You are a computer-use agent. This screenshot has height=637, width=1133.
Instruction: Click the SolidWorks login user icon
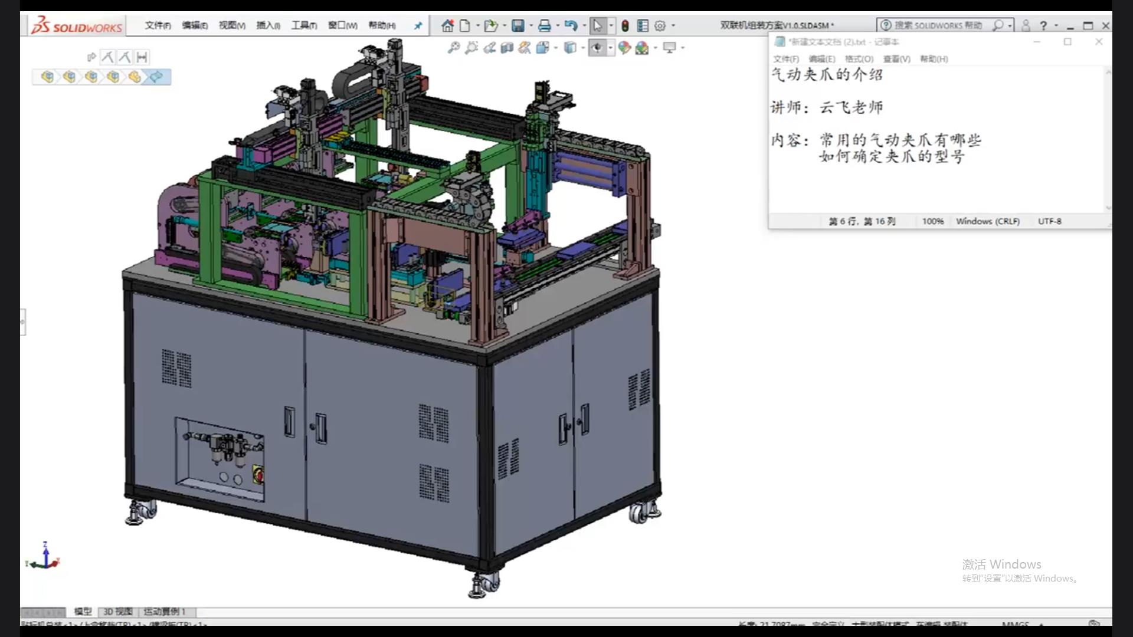point(1026,25)
